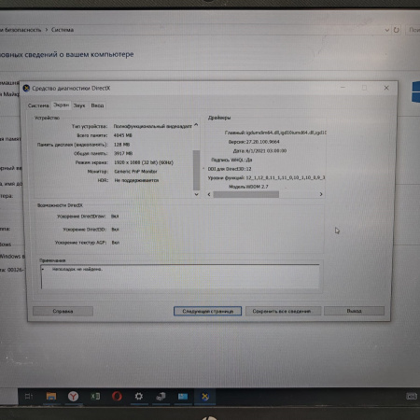The width and height of the screenshot is (420, 420).
Task: Open Opera browser from the taskbar
Action: (x=117, y=396)
